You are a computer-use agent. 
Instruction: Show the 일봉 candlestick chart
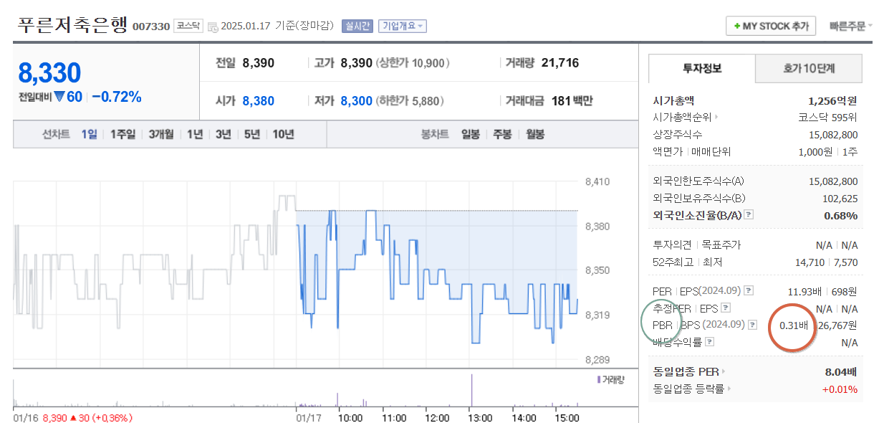(x=471, y=134)
